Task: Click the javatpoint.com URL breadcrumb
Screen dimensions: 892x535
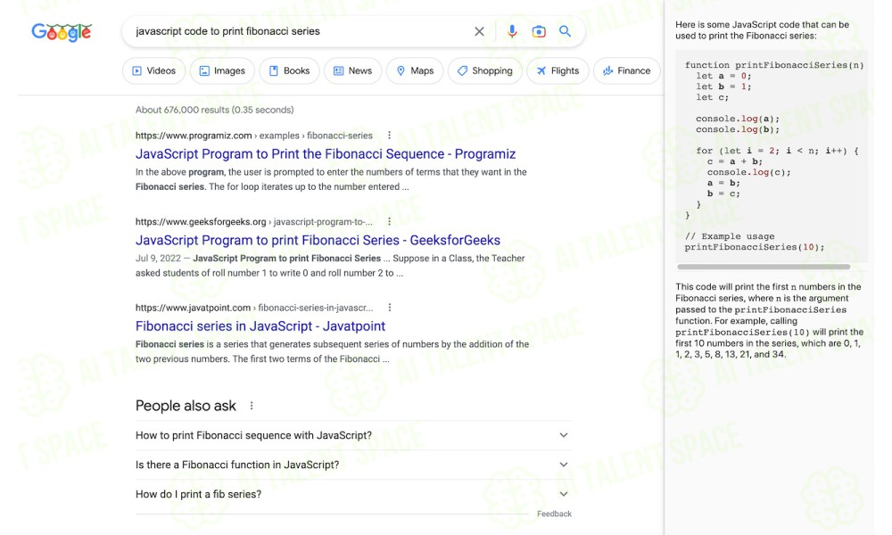Action: tap(253, 308)
